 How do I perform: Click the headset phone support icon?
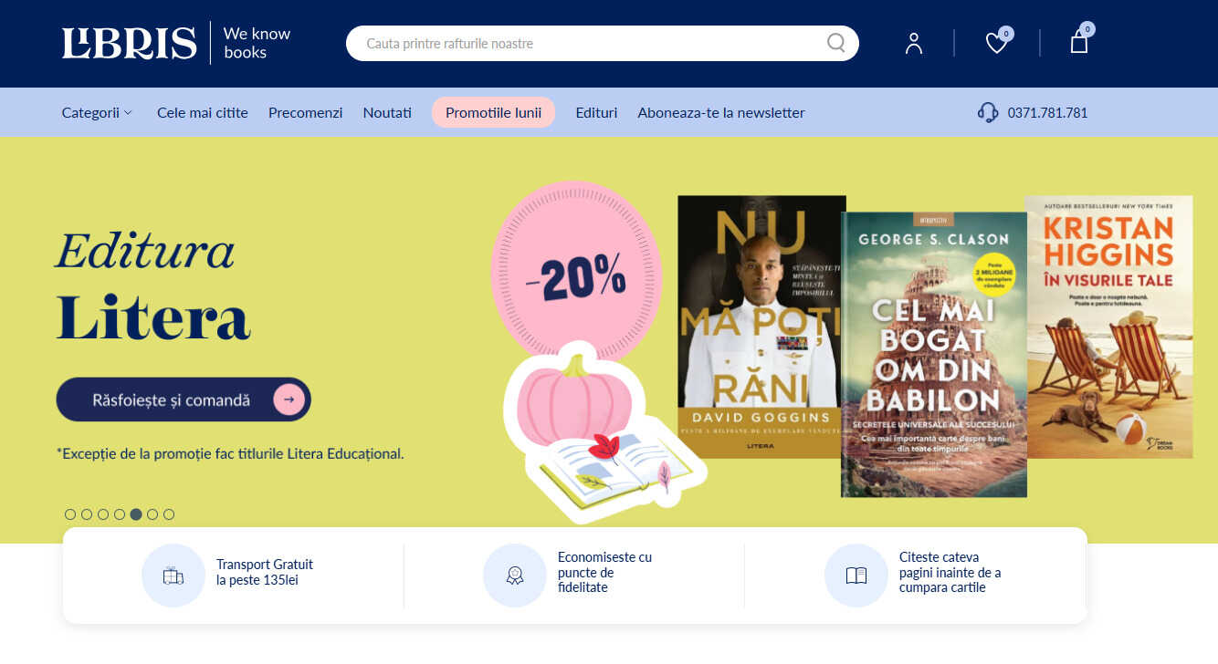click(988, 113)
